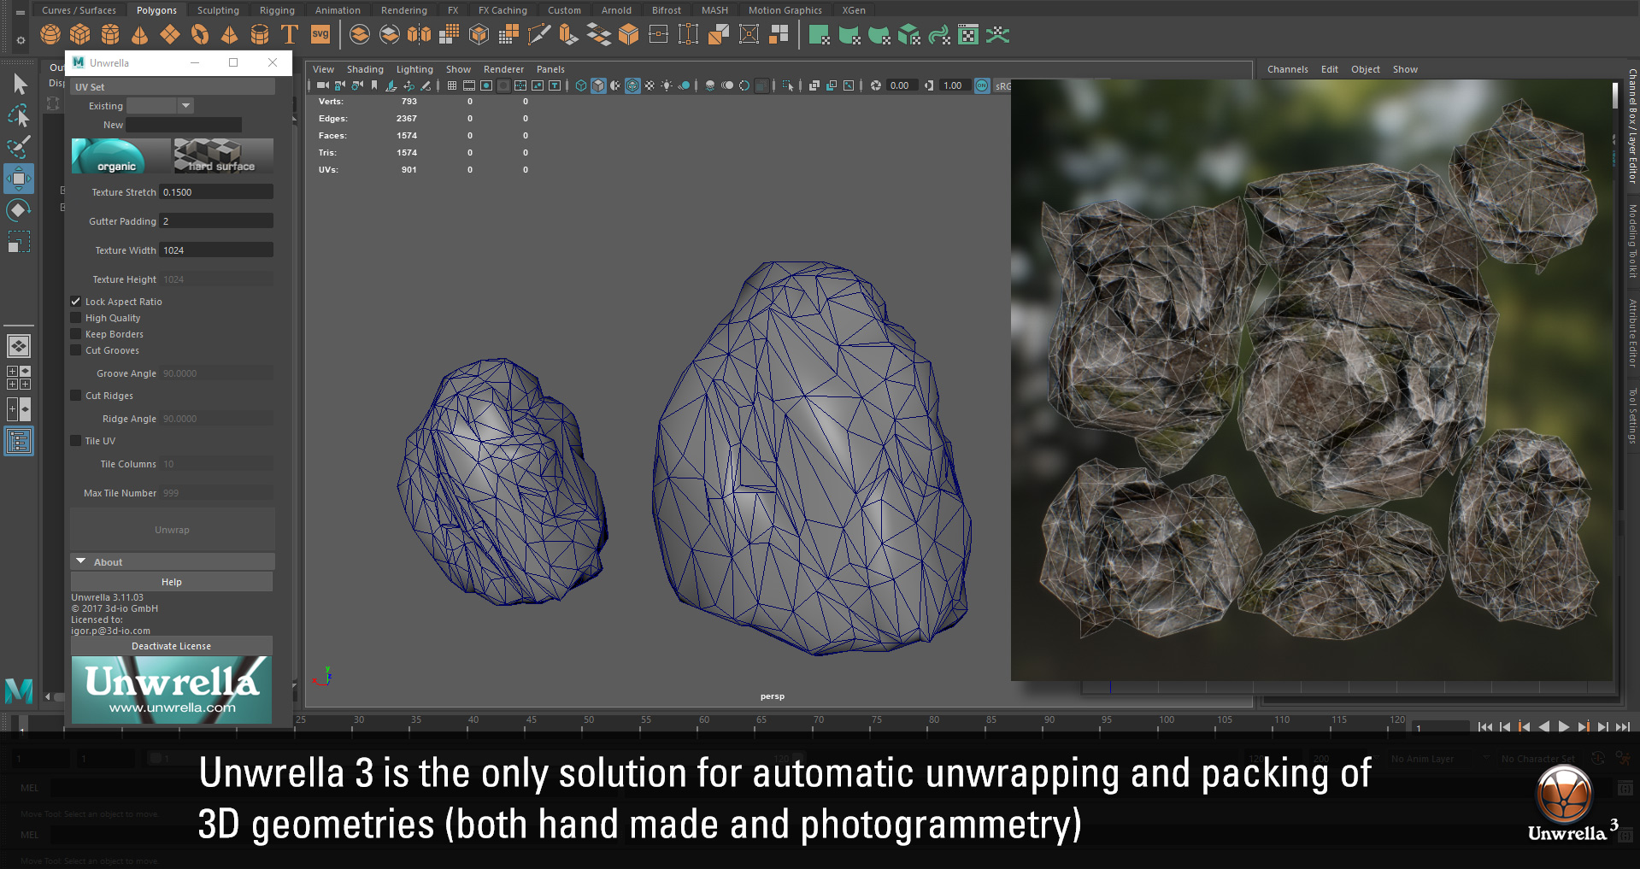Viewport: 1640px width, 869px height.
Task: Open the Object menu in Channel Box
Action: tap(1365, 69)
